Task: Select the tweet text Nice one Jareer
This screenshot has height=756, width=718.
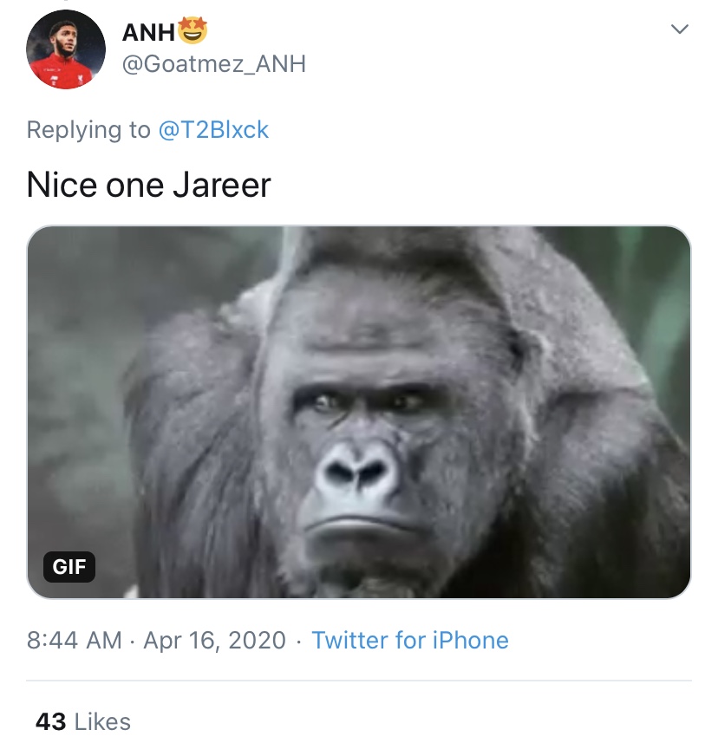Action: coord(148,185)
